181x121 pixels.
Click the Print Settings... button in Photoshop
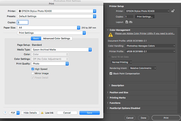[x=145, y=17]
